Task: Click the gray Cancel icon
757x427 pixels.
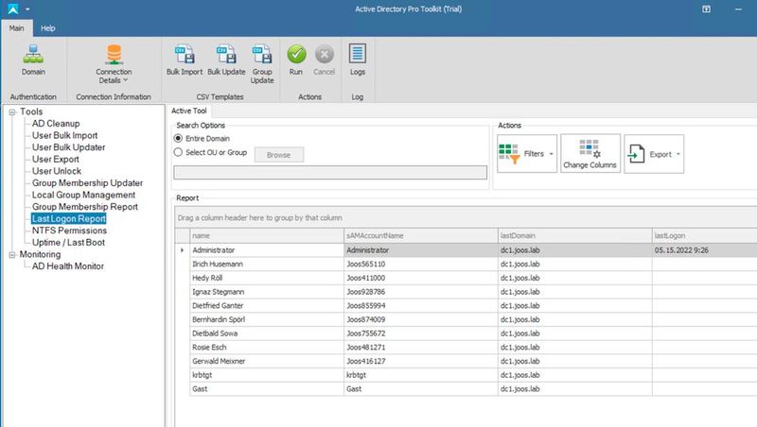Action: pos(324,54)
